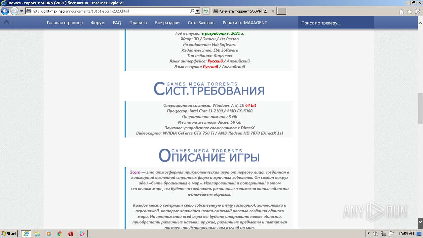Click the Язык интерфейса line

pyautogui.click(x=210, y=61)
